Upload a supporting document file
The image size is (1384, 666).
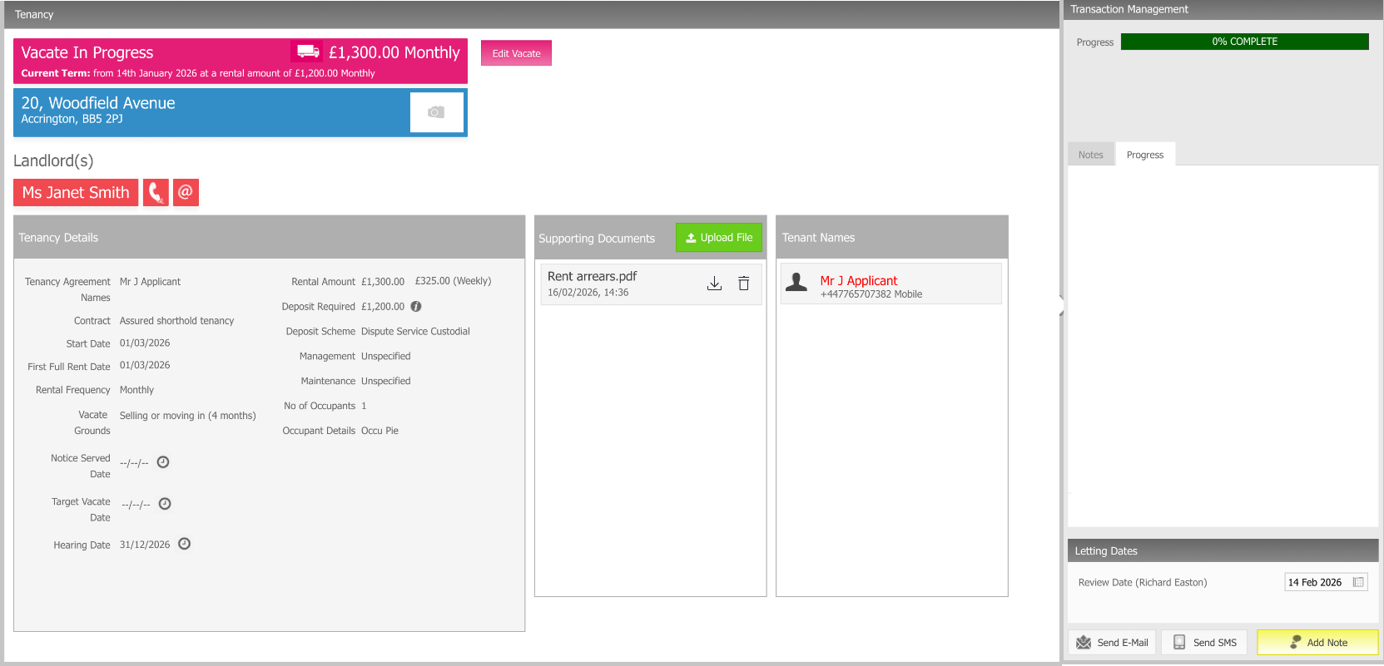[x=719, y=238]
